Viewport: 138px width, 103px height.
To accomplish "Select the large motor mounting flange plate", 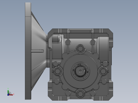I will pyautogui.click(x=28, y=51).
